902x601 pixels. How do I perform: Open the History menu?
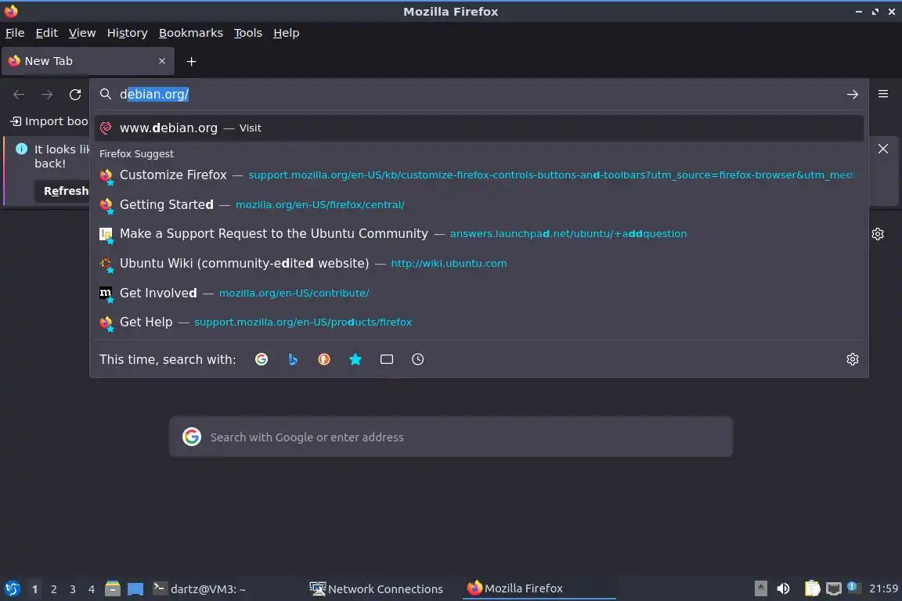click(127, 33)
